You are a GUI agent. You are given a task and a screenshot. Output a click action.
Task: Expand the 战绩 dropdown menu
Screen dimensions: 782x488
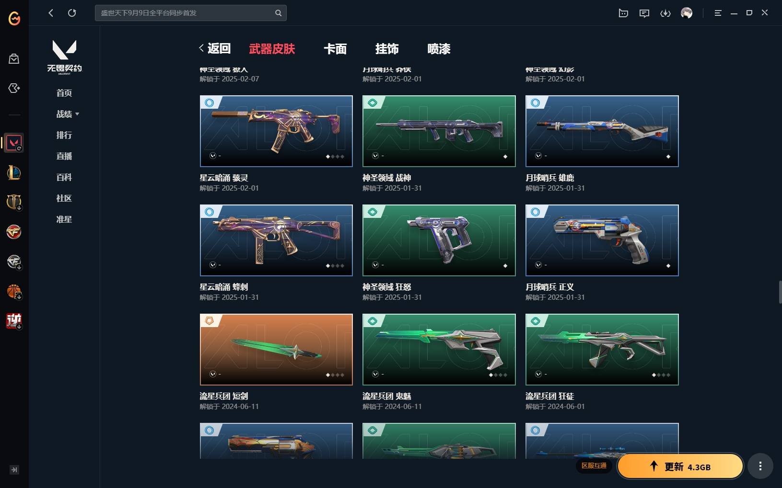point(68,114)
